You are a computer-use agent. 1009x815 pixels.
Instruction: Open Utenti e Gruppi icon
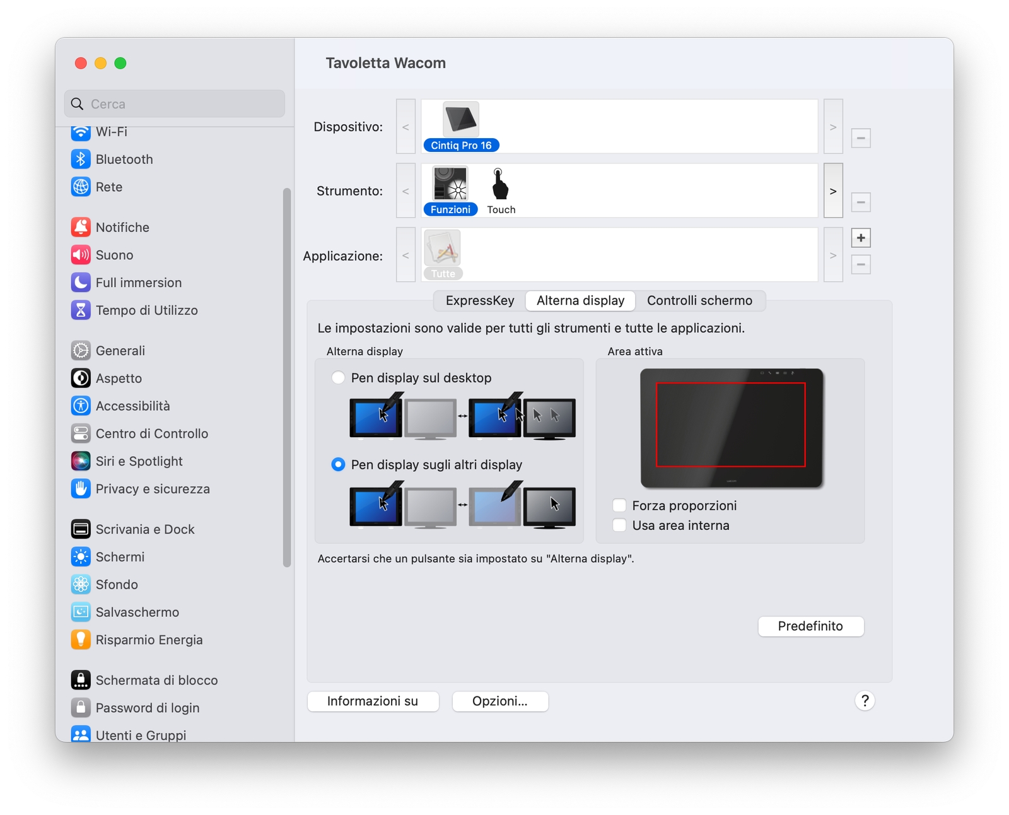point(81,734)
